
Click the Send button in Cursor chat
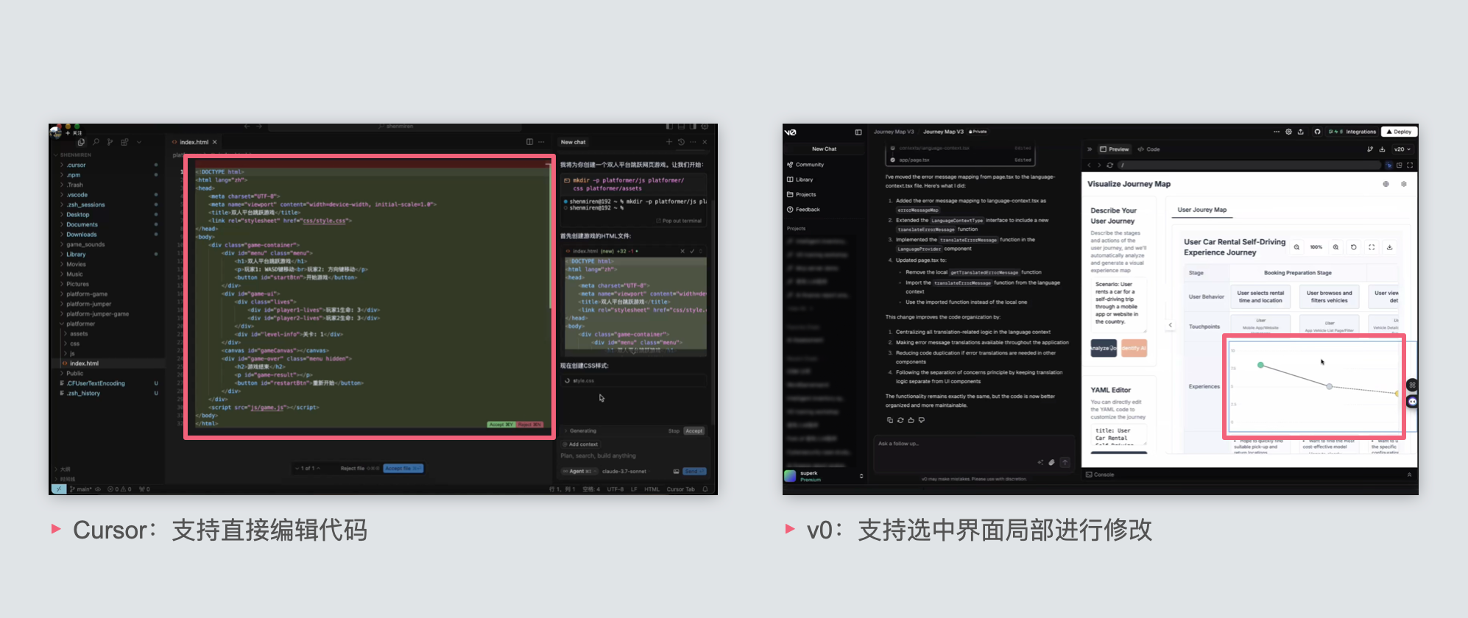tap(694, 471)
